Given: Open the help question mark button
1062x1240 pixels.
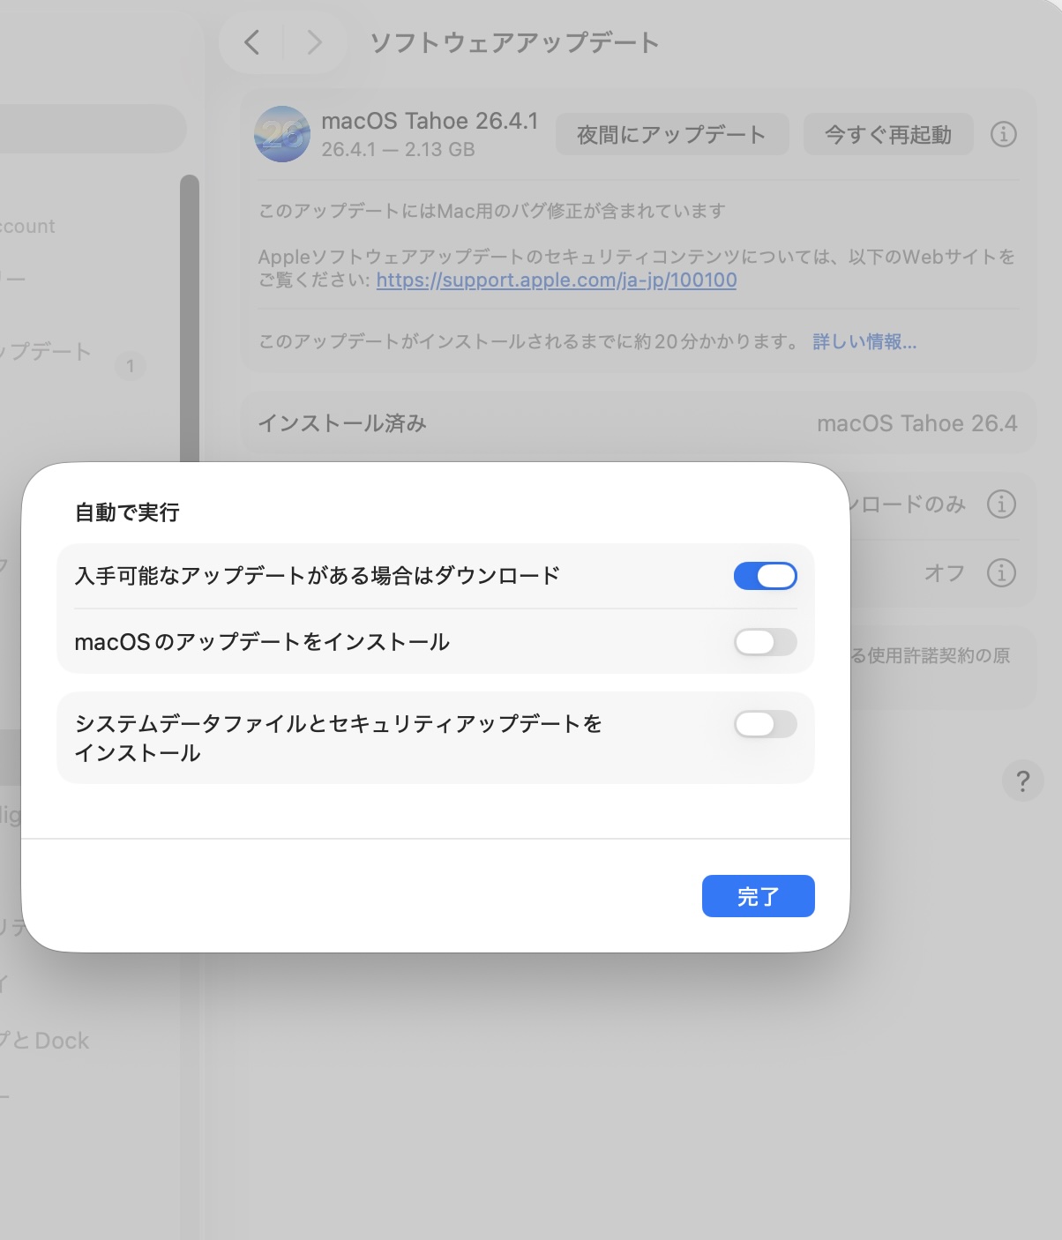Looking at the screenshot, I should click(1022, 781).
